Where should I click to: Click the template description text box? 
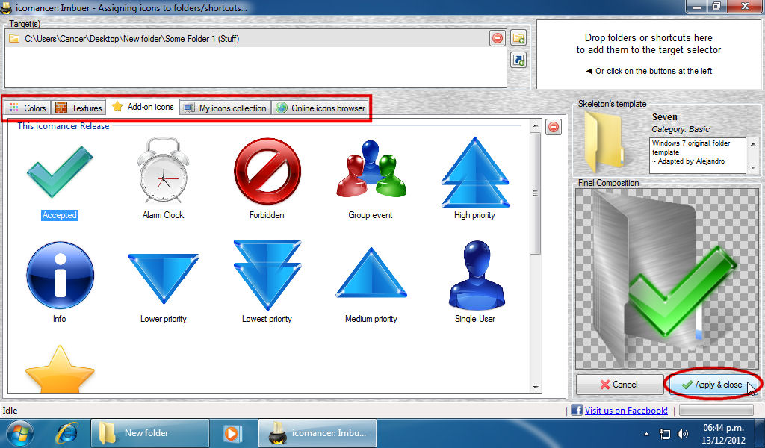coord(697,155)
